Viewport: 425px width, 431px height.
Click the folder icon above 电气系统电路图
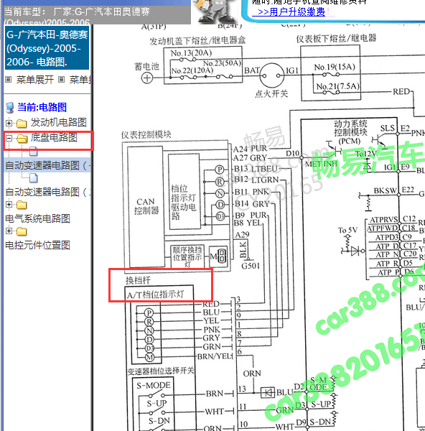click(x=22, y=205)
